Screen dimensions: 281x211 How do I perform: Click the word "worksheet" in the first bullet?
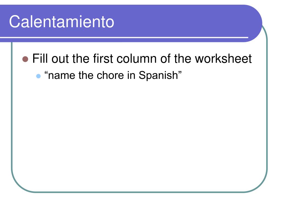pyautogui.click(x=223, y=59)
